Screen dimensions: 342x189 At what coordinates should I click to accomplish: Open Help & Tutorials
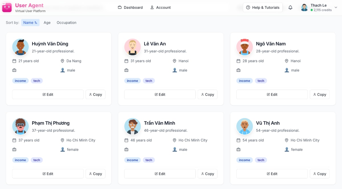(262, 7)
